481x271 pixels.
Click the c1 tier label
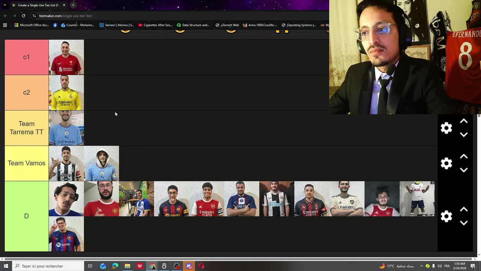pyautogui.click(x=26, y=57)
